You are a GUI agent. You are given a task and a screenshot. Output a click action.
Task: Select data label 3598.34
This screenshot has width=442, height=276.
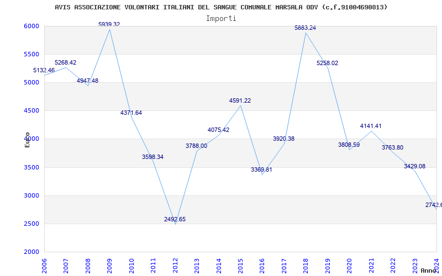(x=152, y=157)
